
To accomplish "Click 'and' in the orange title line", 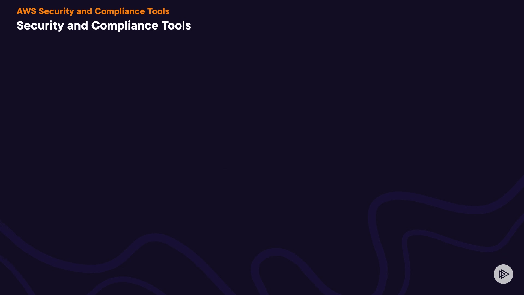I will (x=84, y=11).
